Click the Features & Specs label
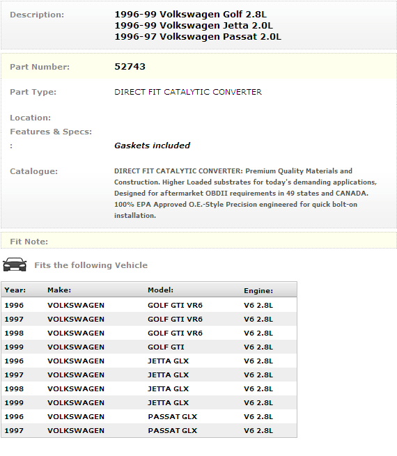 51,132
